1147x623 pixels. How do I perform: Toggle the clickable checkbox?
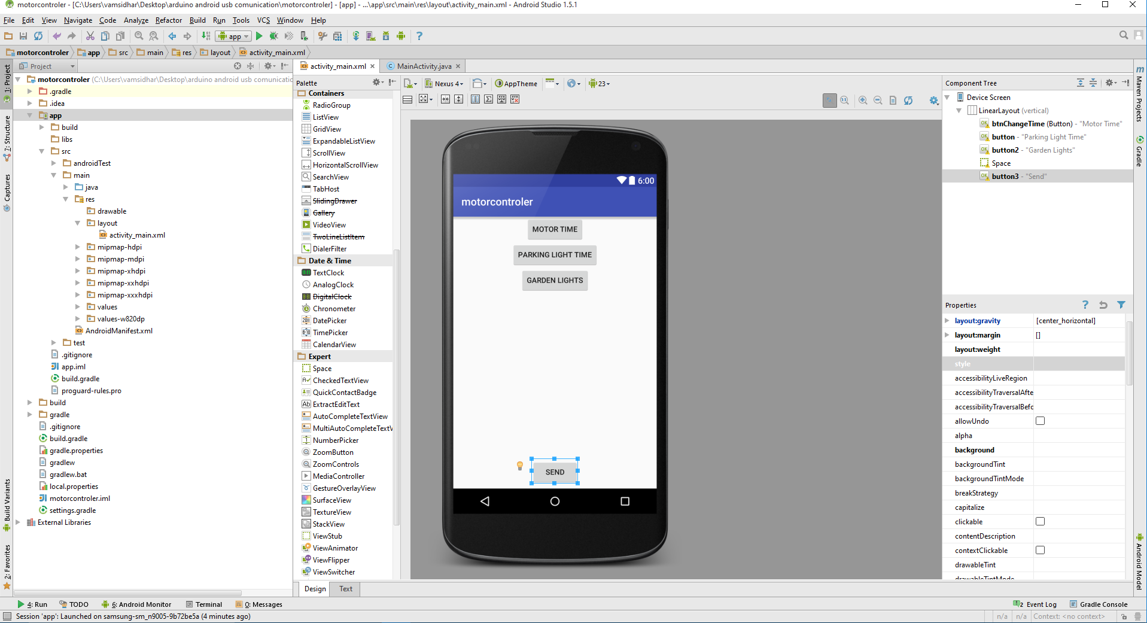click(1040, 521)
